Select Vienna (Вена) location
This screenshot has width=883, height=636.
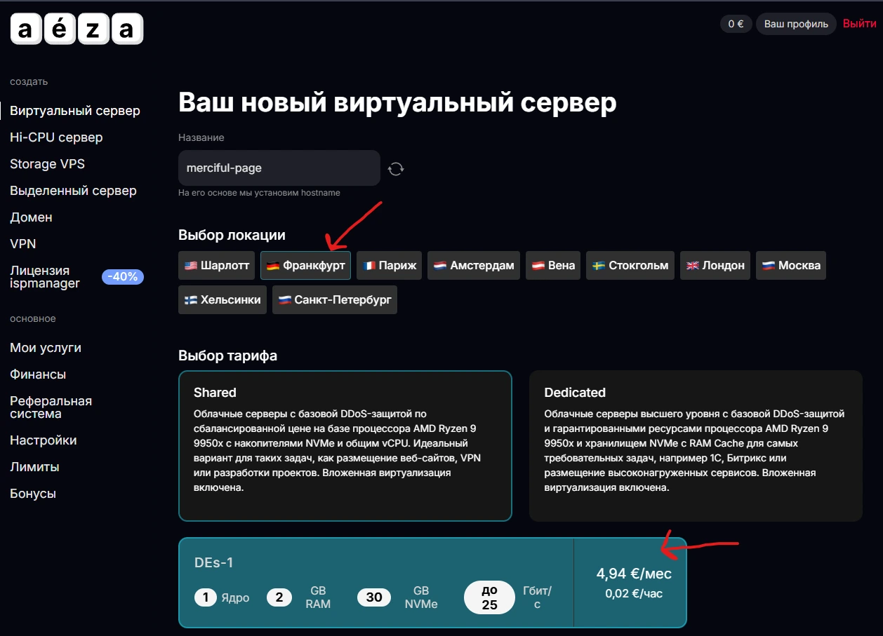pyautogui.click(x=553, y=266)
